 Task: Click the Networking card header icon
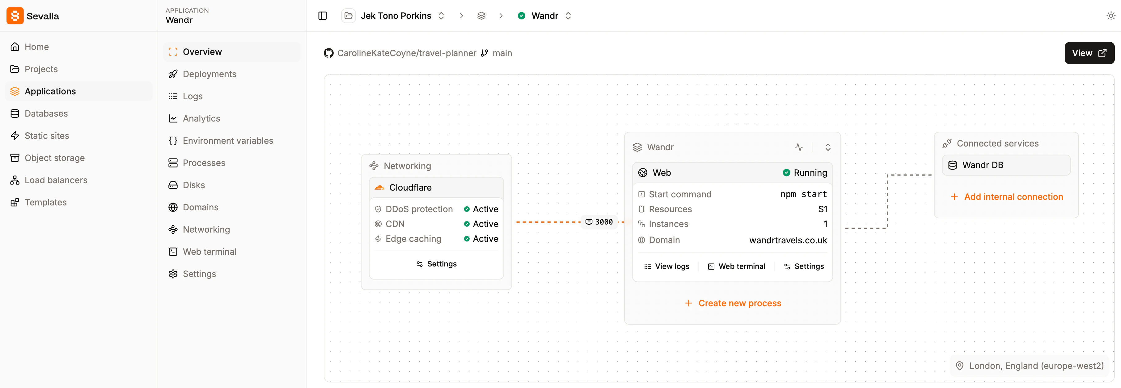tap(373, 166)
